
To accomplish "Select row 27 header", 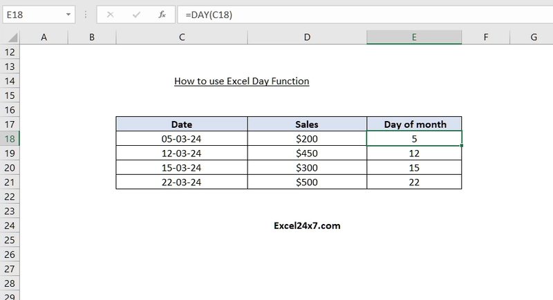I will click(10, 269).
